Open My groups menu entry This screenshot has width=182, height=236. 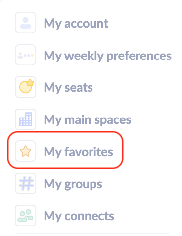(x=73, y=184)
